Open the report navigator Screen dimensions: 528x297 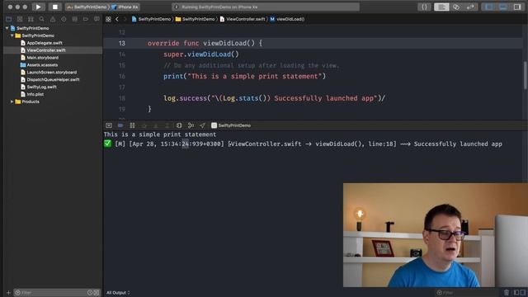pos(97,19)
